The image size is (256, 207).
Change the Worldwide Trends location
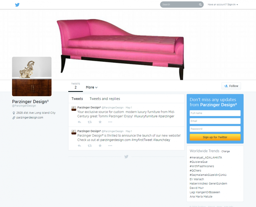[x=225, y=151]
